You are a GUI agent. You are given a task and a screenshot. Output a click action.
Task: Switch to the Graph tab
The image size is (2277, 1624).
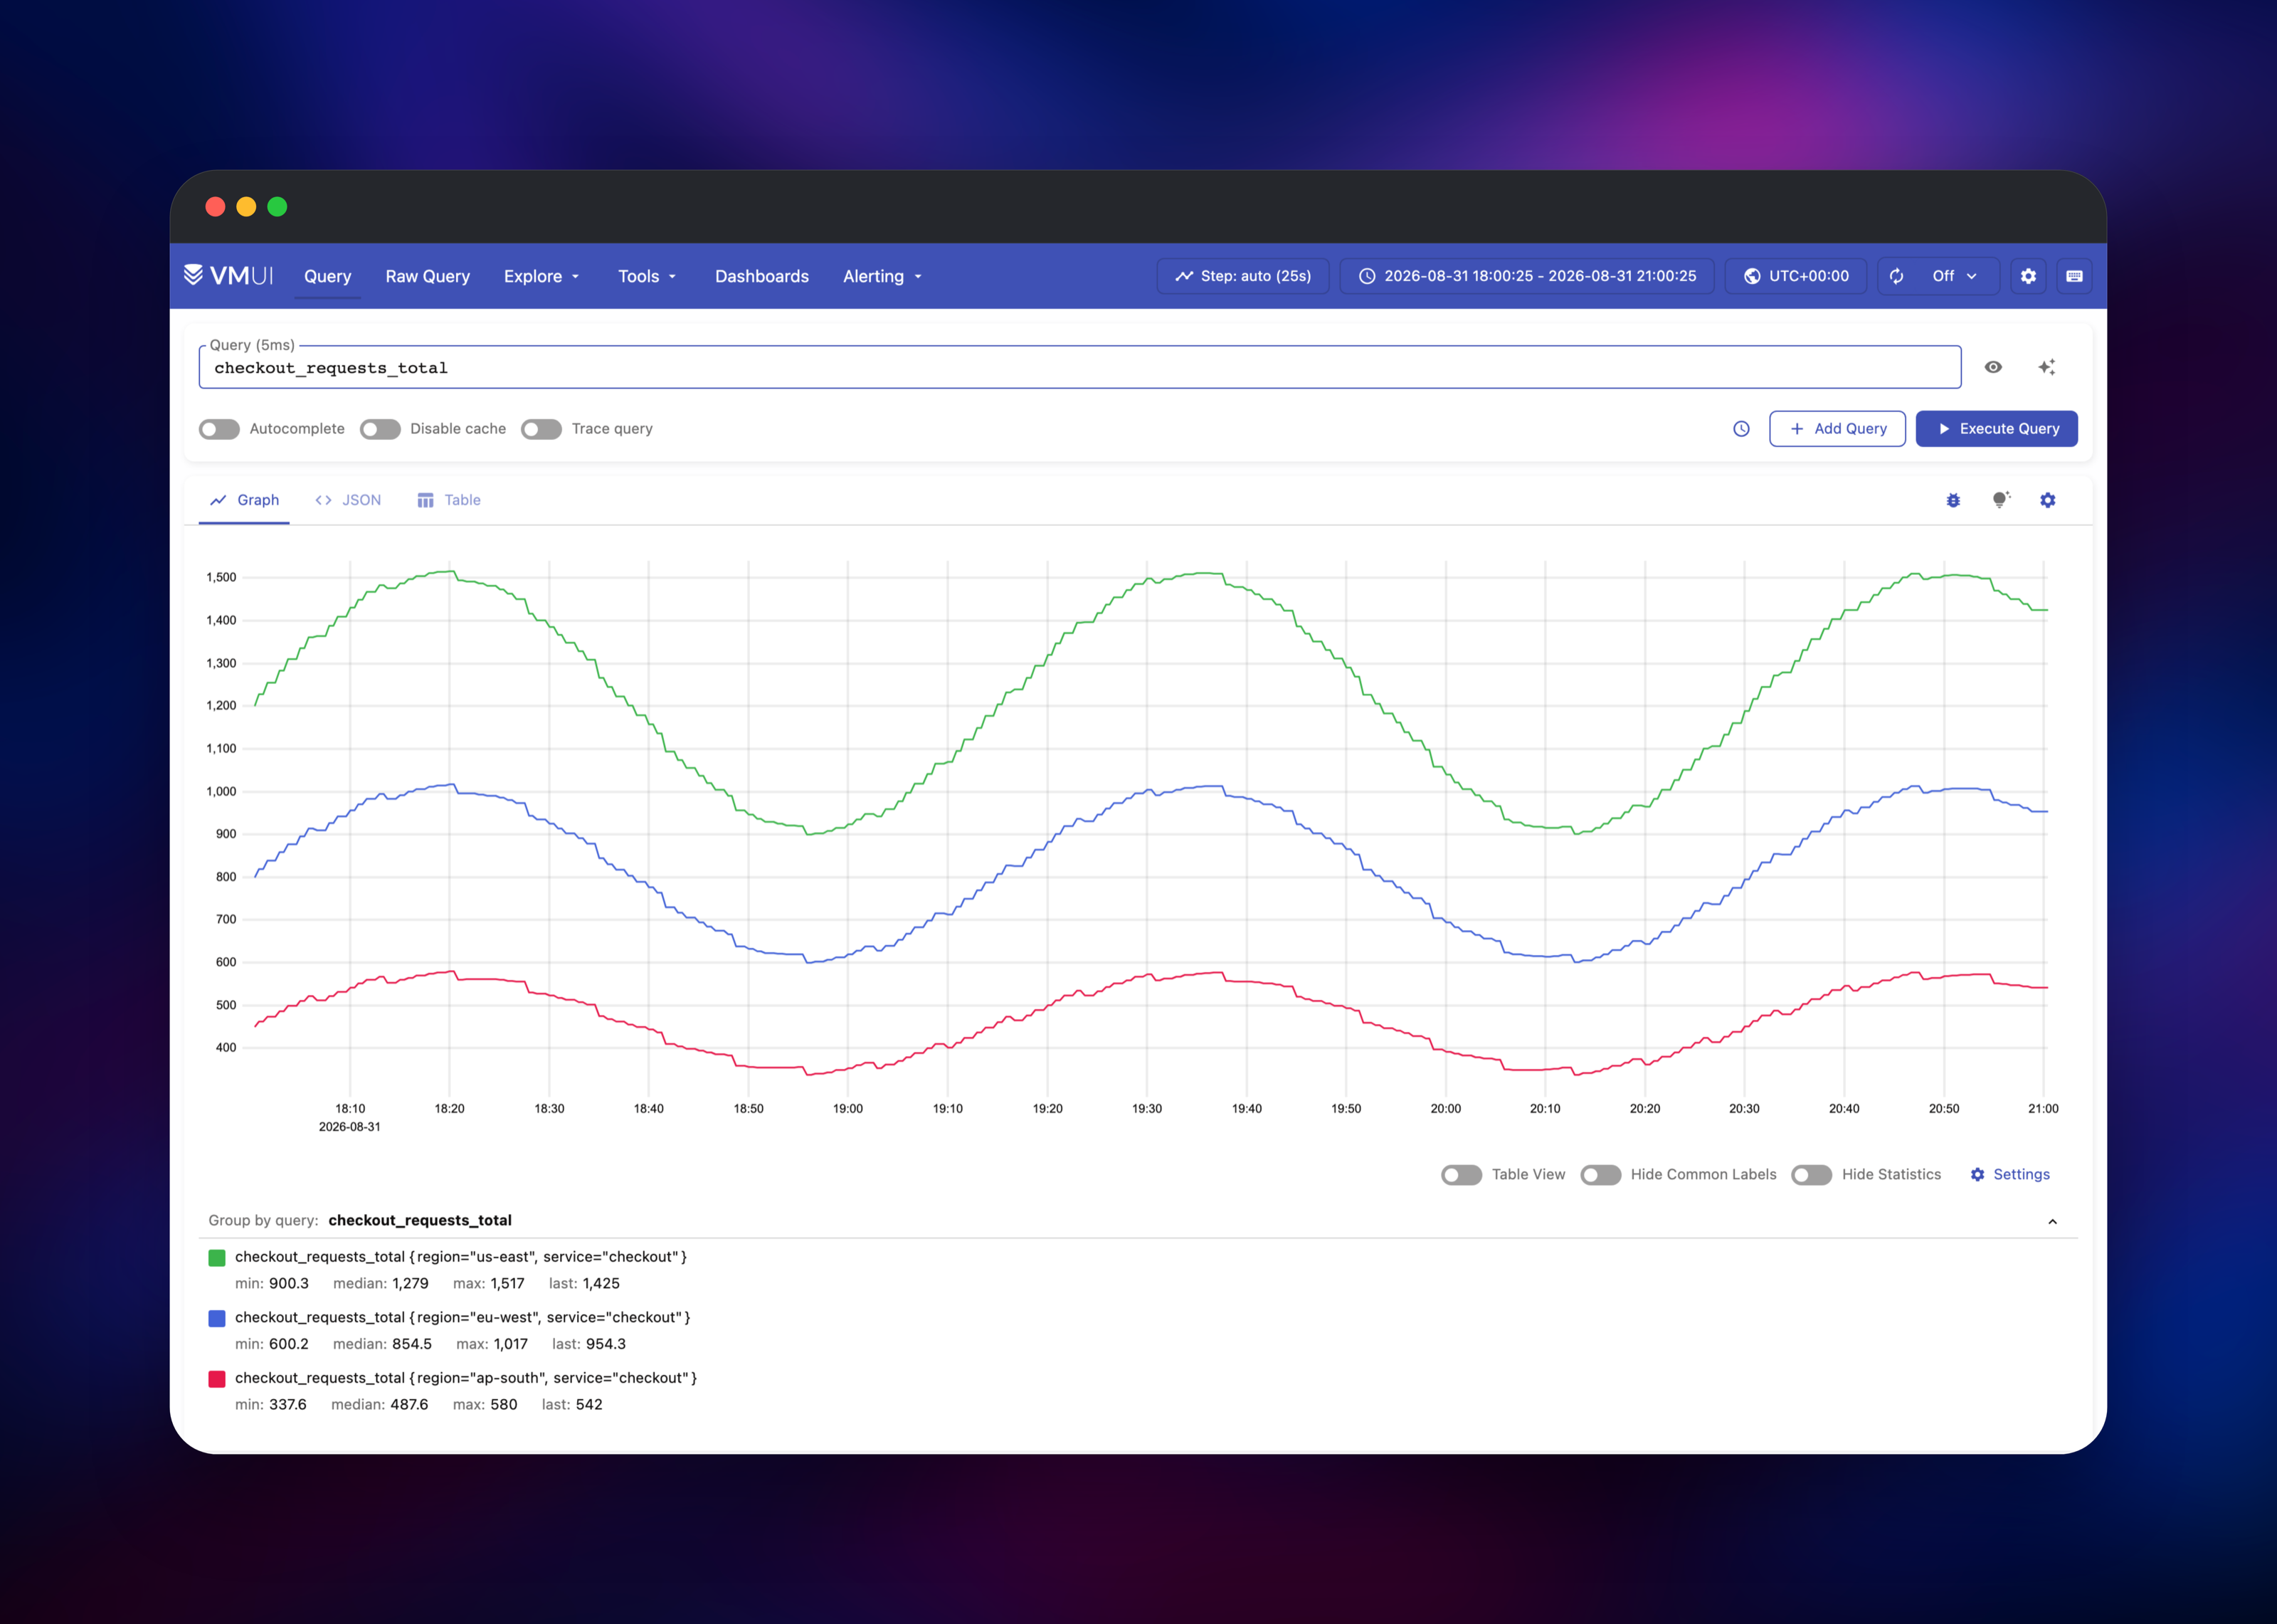pyautogui.click(x=244, y=500)
